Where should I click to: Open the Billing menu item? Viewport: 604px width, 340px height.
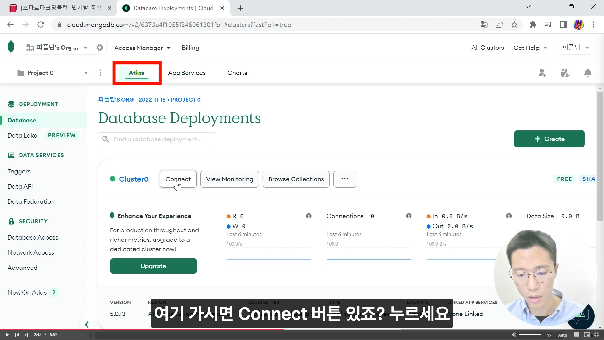(190, 48)
